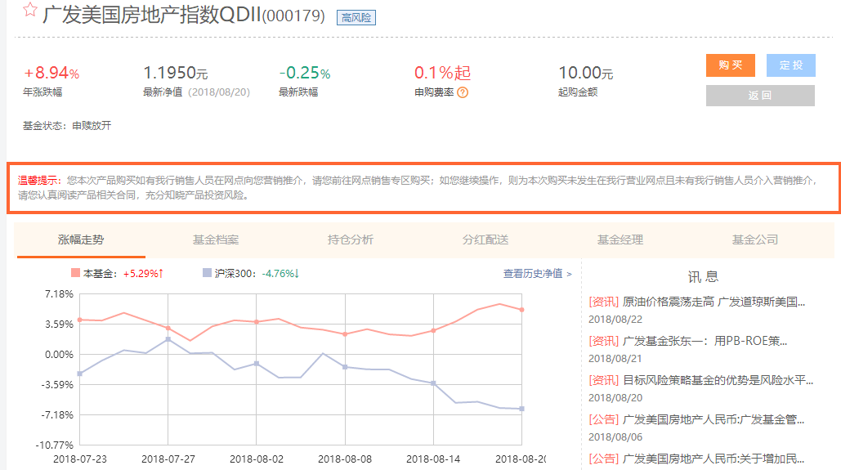Click the -0.25% 最新跌幅 value
The image size is (841, 470).
305,73
